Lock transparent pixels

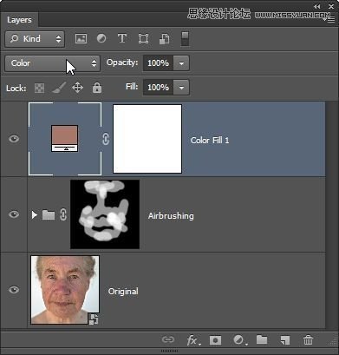tap(39, 88)
